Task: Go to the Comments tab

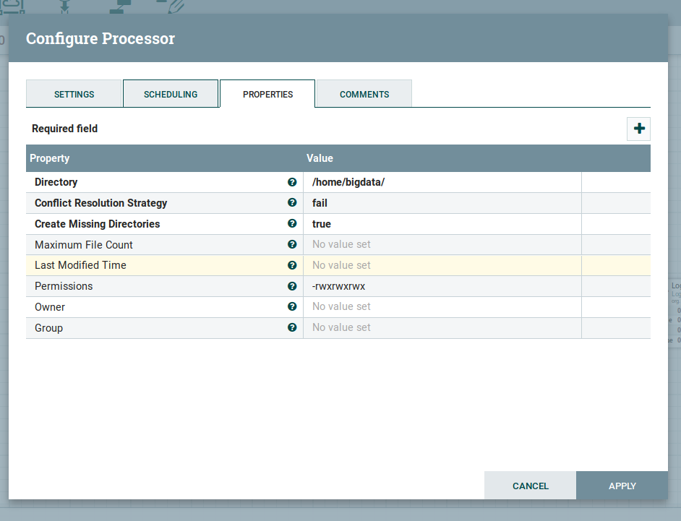Action: coord(364,94)
